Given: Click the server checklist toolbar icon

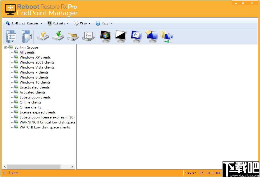Looking at the screenshot, I should 11,36.
